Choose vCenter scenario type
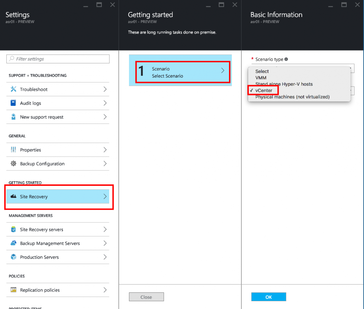This screenshot has width=364, height=309. click(x=264, y=90)
